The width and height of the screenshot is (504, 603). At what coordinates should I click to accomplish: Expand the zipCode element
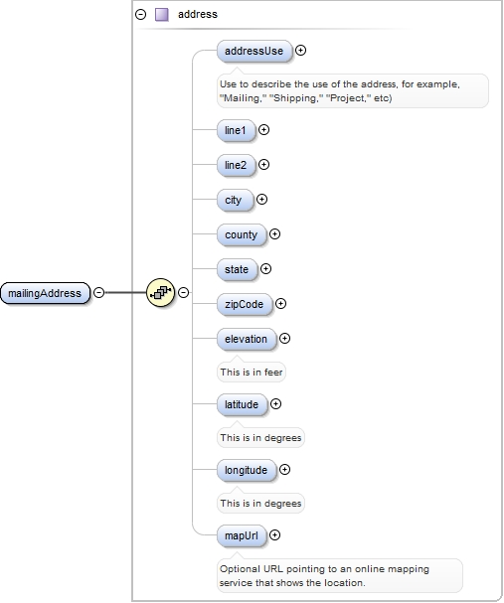281,304
